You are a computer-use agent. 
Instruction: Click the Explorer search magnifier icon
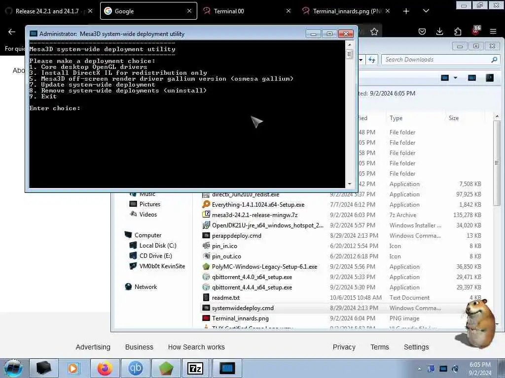[494, 60]
